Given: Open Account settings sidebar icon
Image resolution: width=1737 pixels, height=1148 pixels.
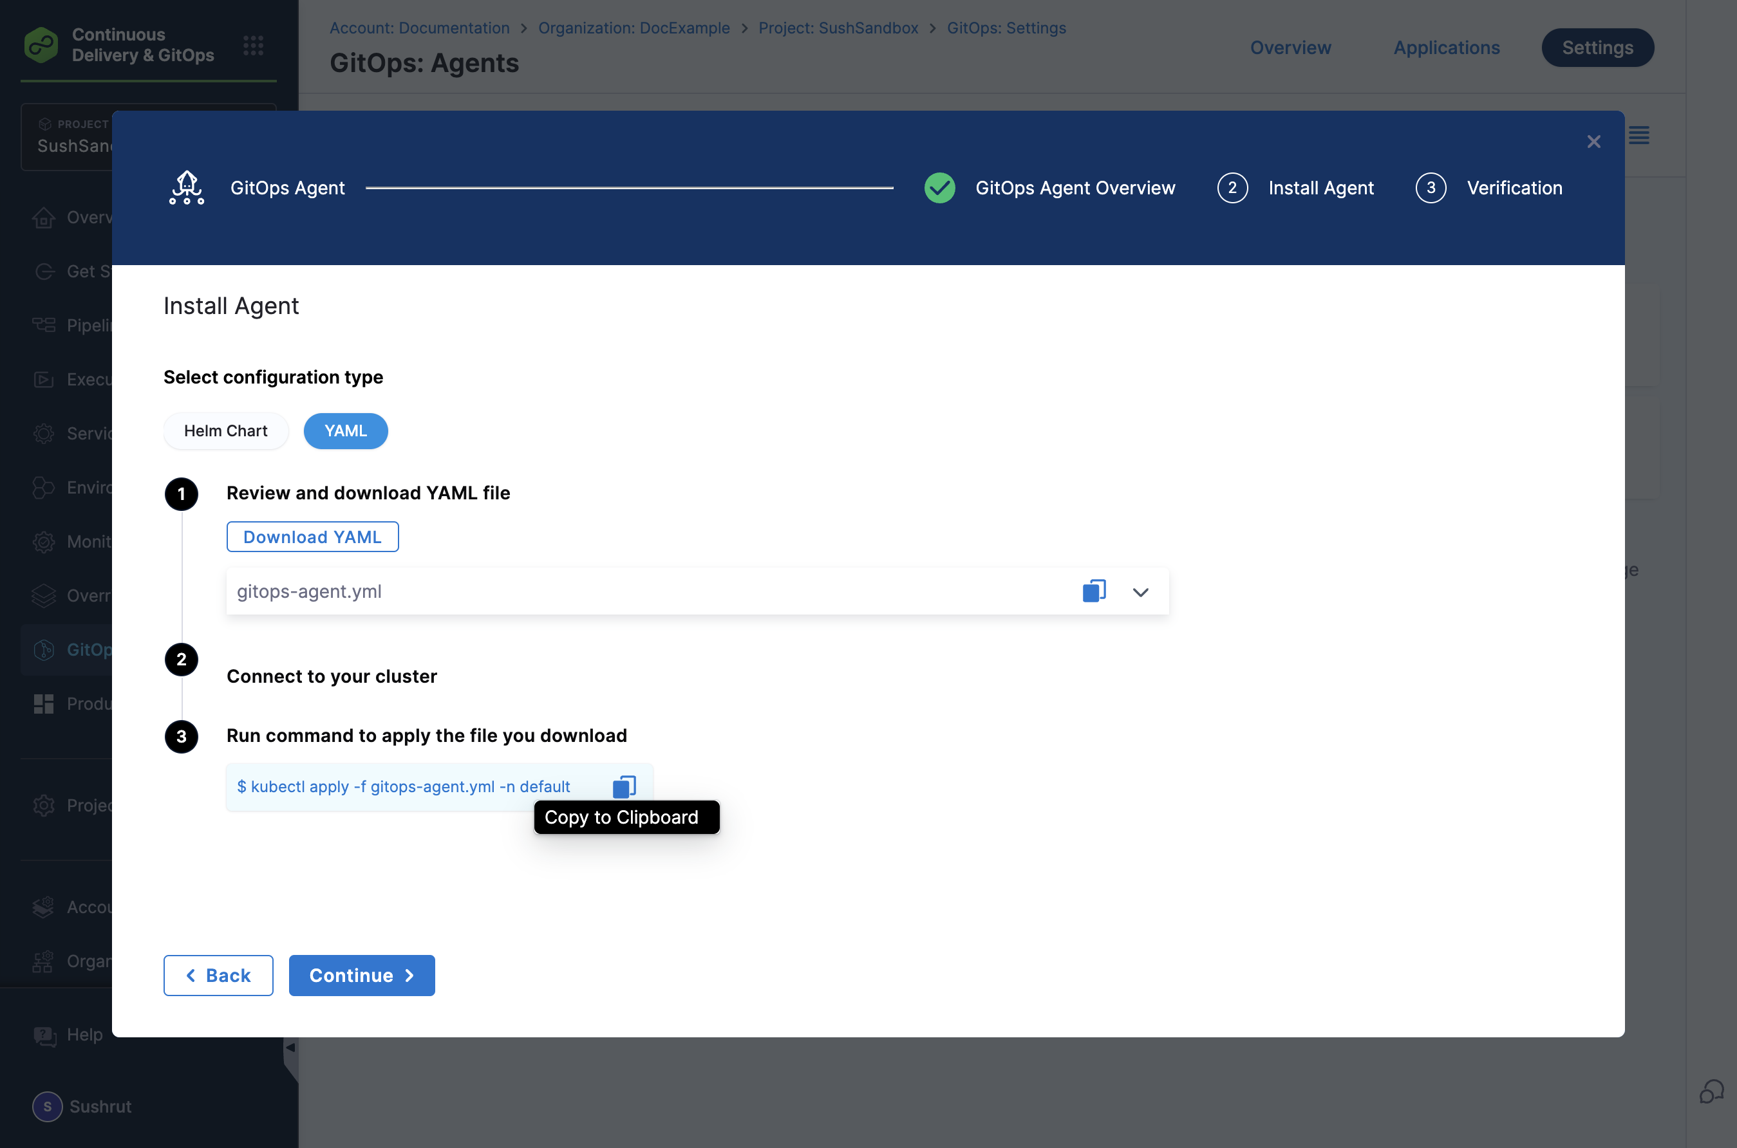Looking at the screenshot, I should pyautogui.click(x=43, y=907).
